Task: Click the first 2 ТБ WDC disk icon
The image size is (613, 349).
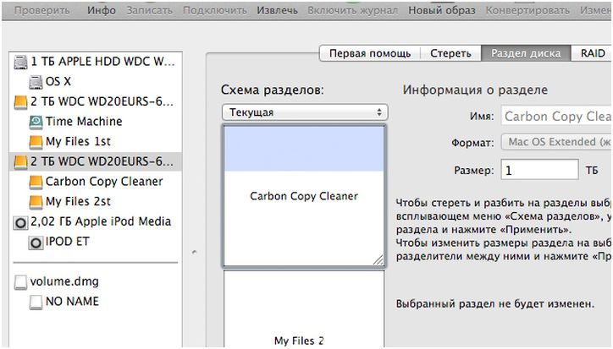Action: [x=20, y=102]
